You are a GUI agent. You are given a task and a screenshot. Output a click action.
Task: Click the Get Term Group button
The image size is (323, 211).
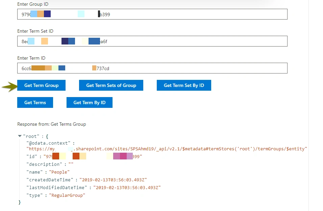(42, 85)
